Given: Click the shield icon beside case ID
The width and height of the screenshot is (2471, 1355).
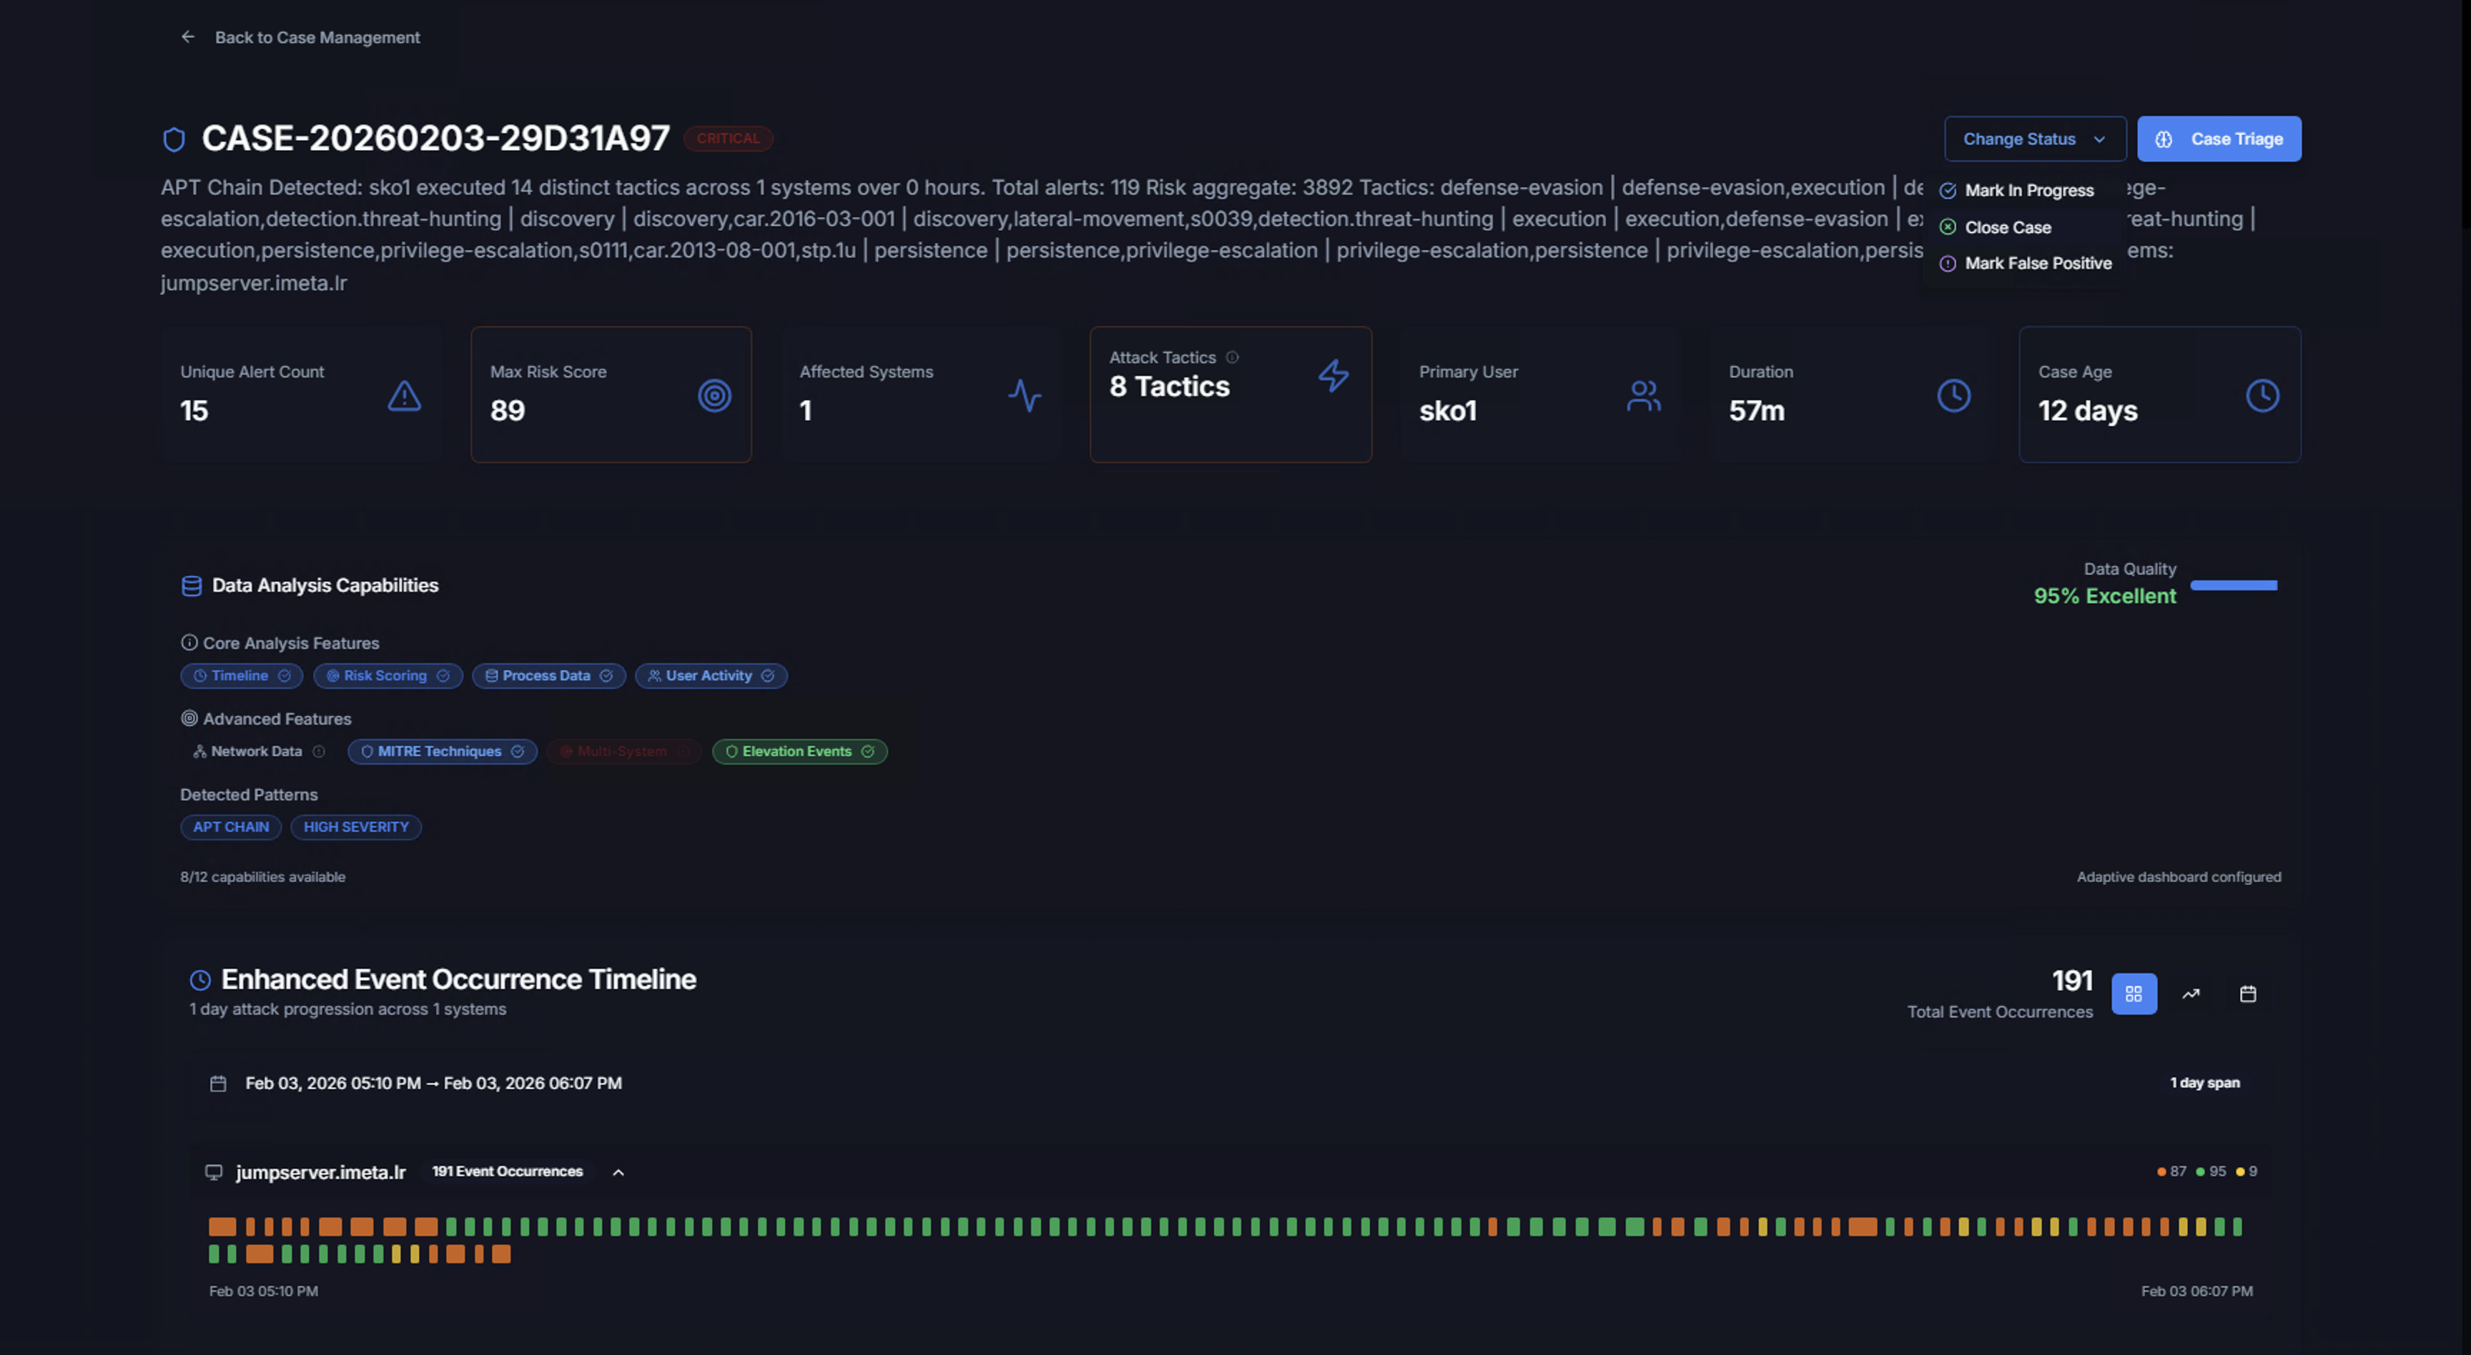Looking at the screenshot, I should tap(174, 139).
